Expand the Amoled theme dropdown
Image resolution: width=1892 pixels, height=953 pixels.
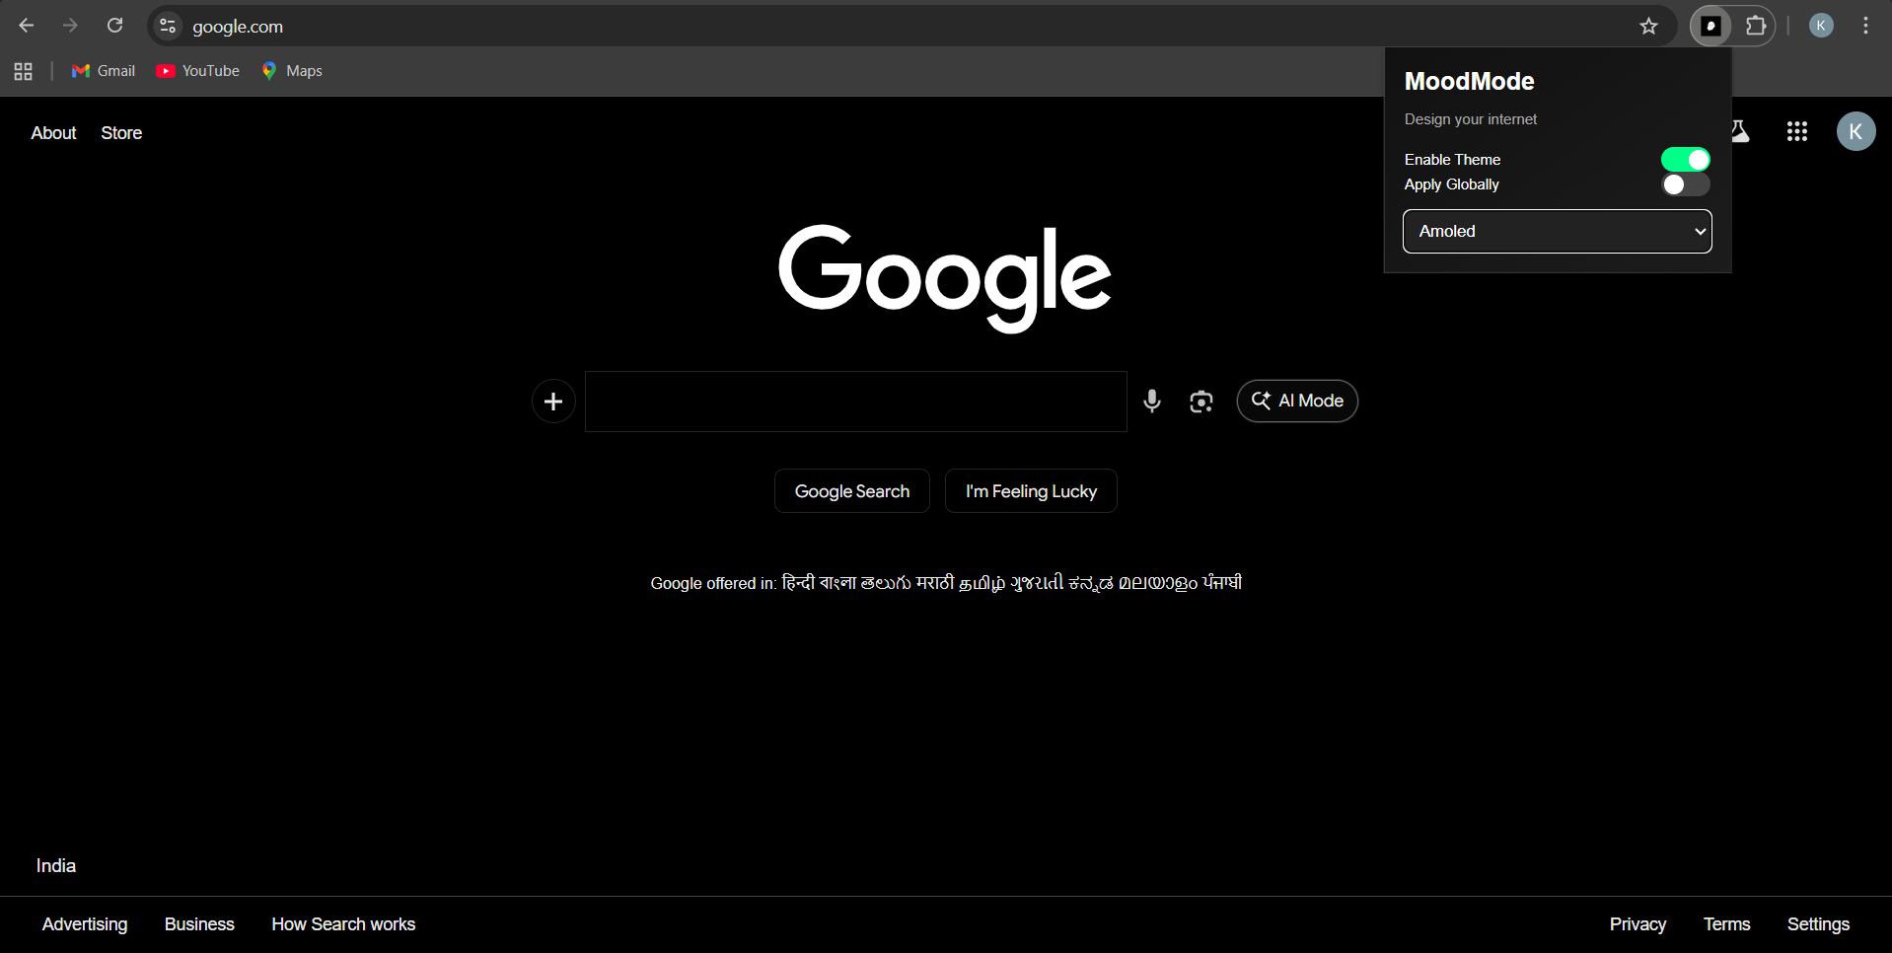click(1557, 231)
